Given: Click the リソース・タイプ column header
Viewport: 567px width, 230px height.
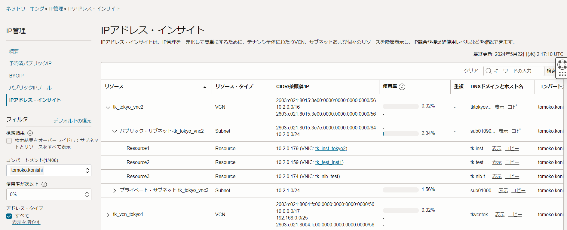Looking at the screenshot, I should (x=234, y=86).
